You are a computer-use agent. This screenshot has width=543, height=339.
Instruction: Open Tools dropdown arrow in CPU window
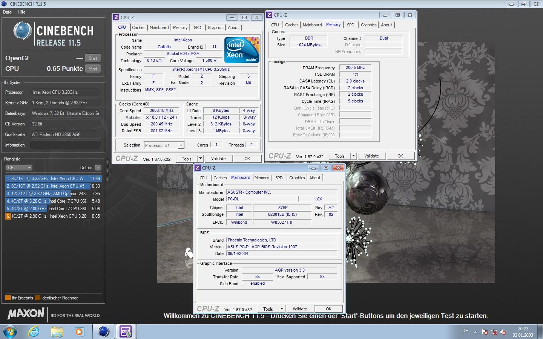[201, 159]
